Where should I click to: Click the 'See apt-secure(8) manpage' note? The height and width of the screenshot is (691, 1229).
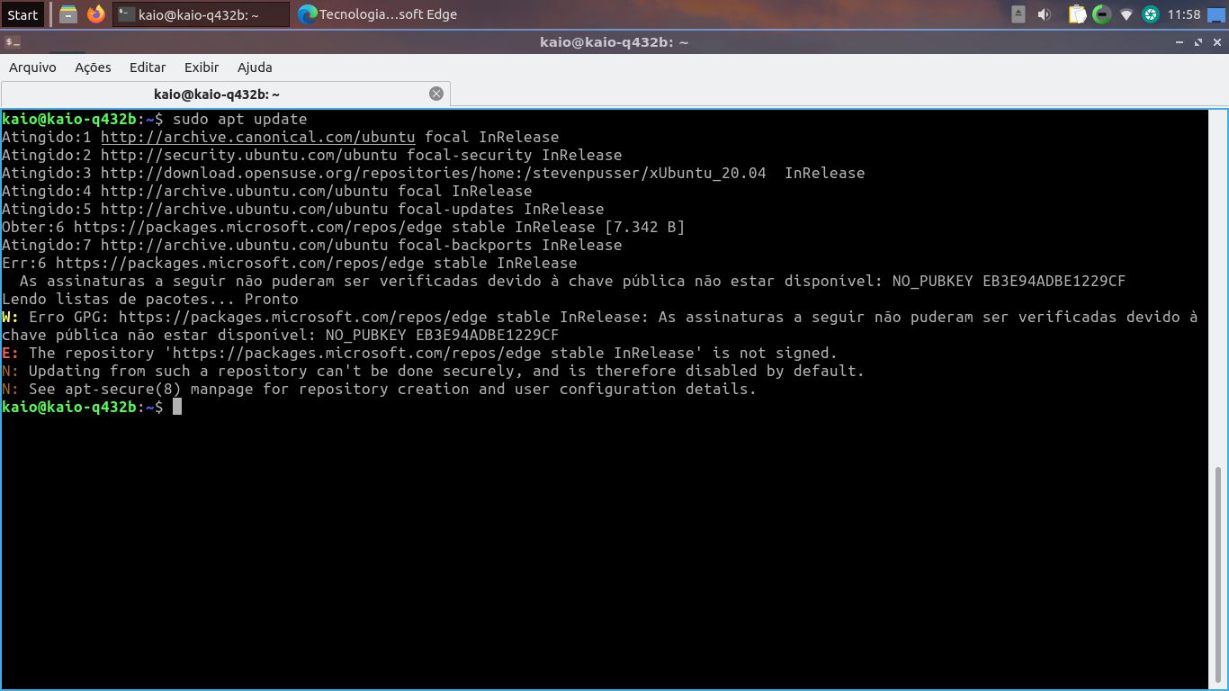379,389
